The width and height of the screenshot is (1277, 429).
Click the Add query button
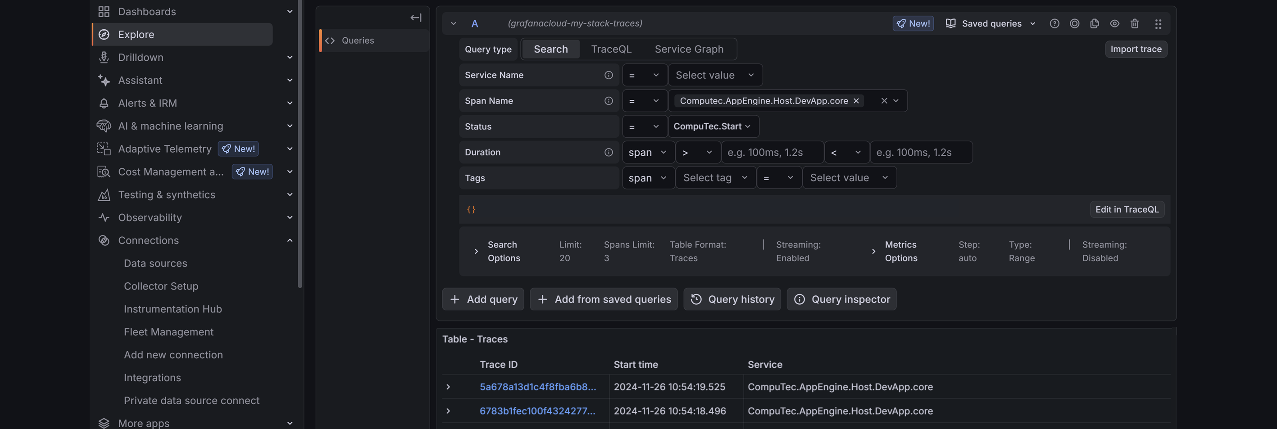(483, 299)
